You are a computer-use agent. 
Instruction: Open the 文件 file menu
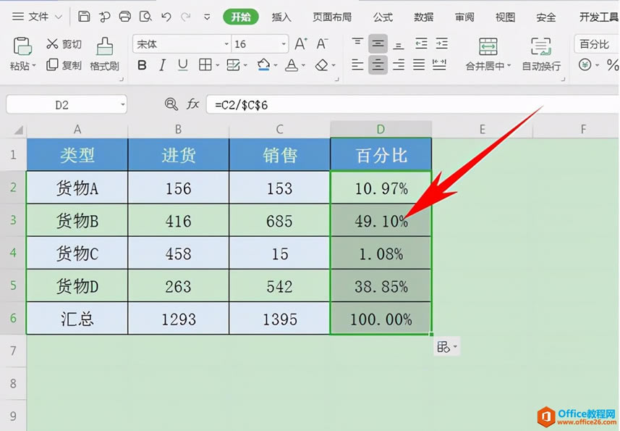point(37,17)
